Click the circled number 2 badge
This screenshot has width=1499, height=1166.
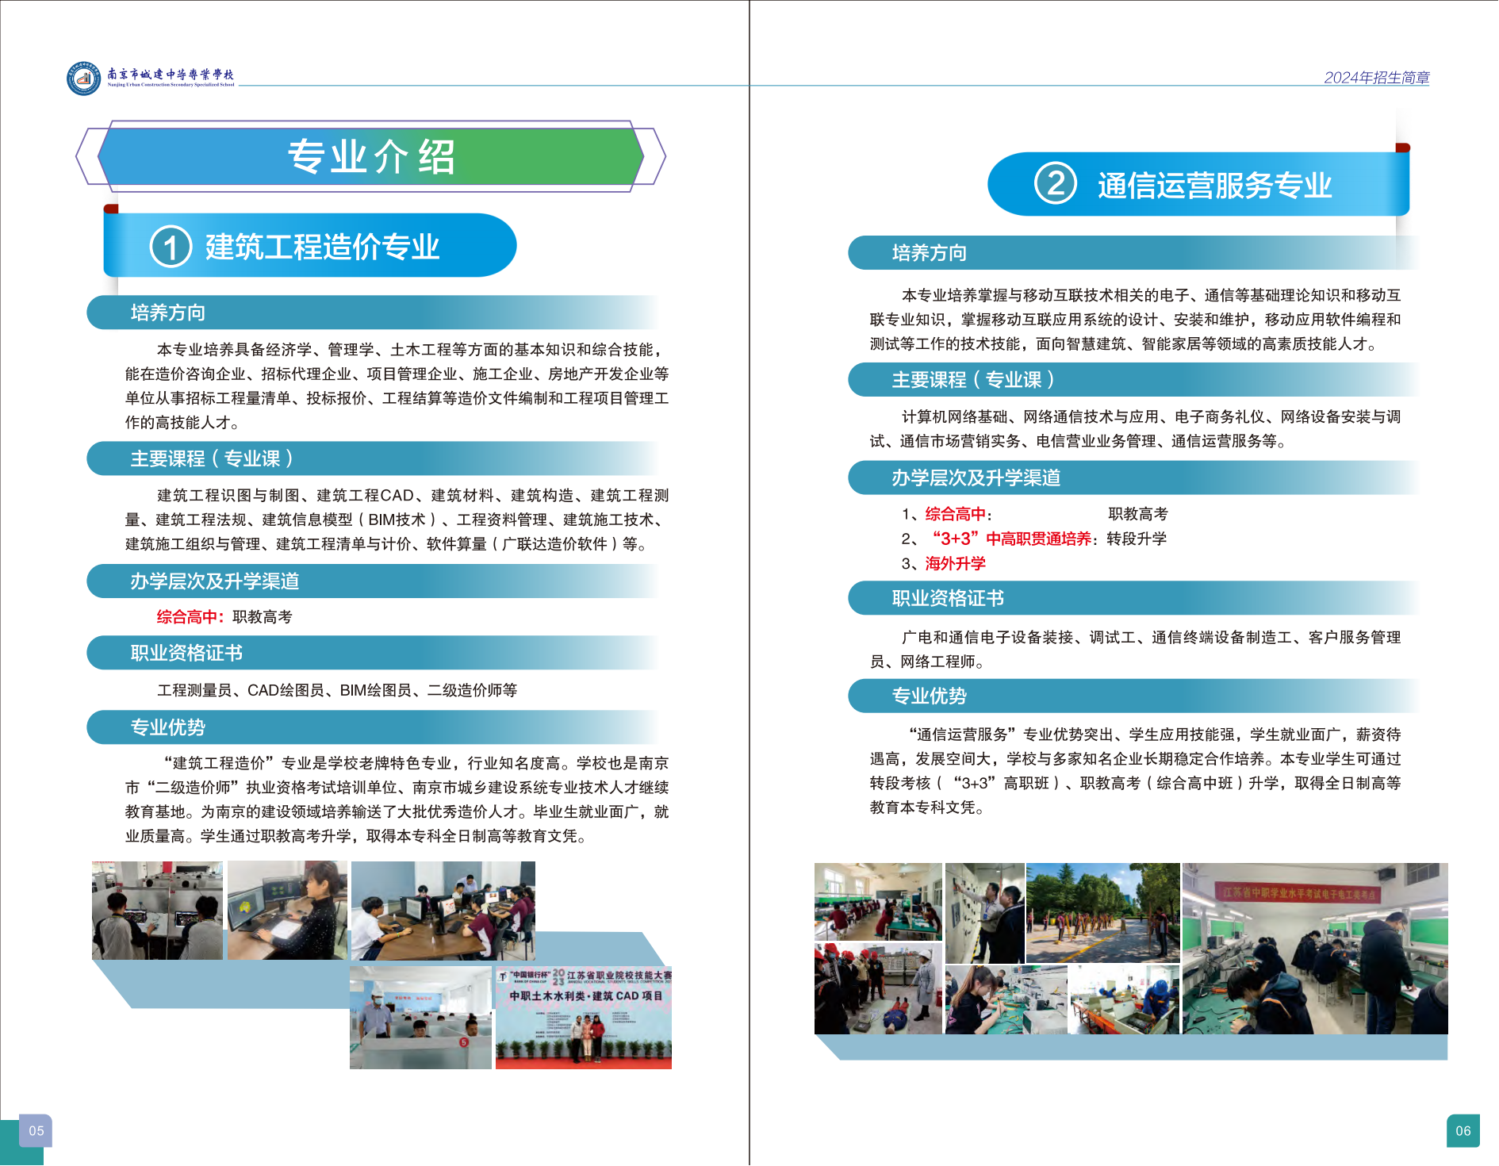click(x=1056, y=183)
